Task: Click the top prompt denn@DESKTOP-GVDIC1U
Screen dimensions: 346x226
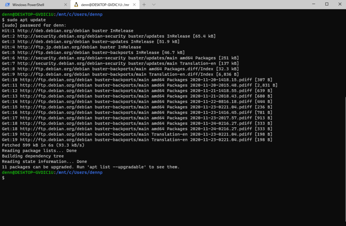Action: click(x=28, y=14)
